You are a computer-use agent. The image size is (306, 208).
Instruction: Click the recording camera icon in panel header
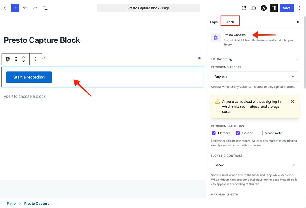213,59
